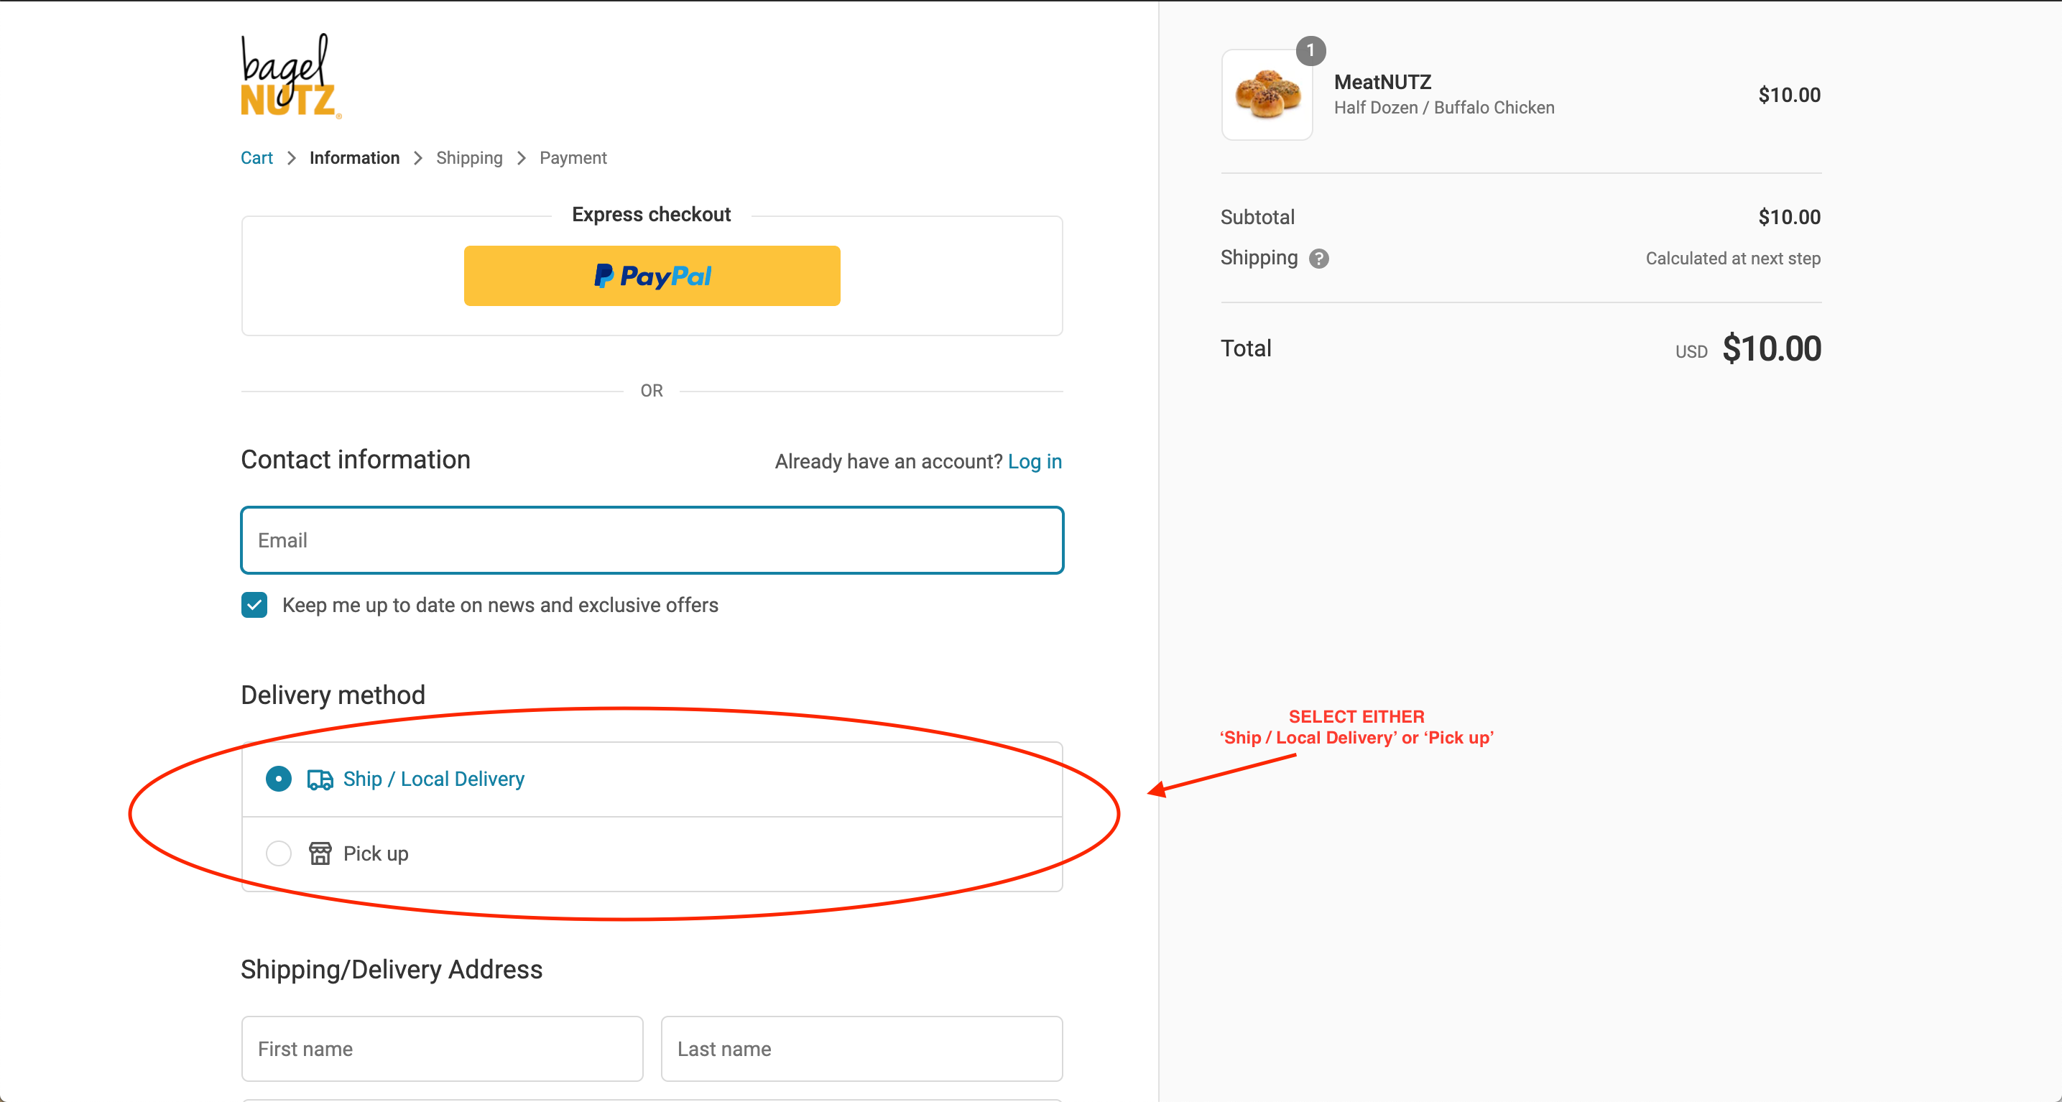Go back to Cart breadcrumb
The width and height of the screenshot is (2062, 1102).
[x=257, y=157]
